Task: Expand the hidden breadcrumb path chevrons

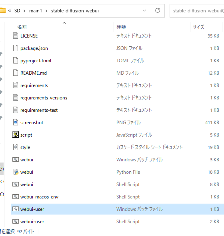Action: tap(10, 11)
